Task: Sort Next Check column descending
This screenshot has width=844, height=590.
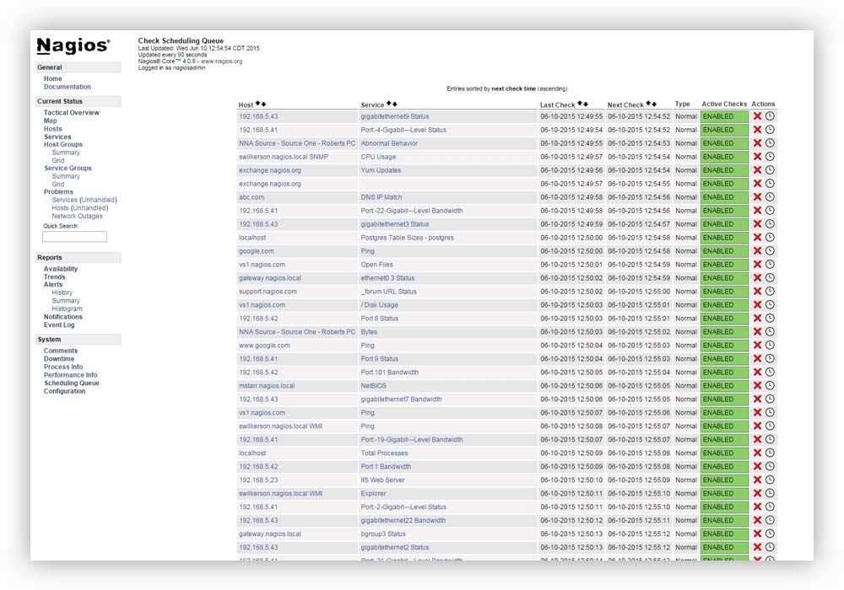Action: [654, 105]
